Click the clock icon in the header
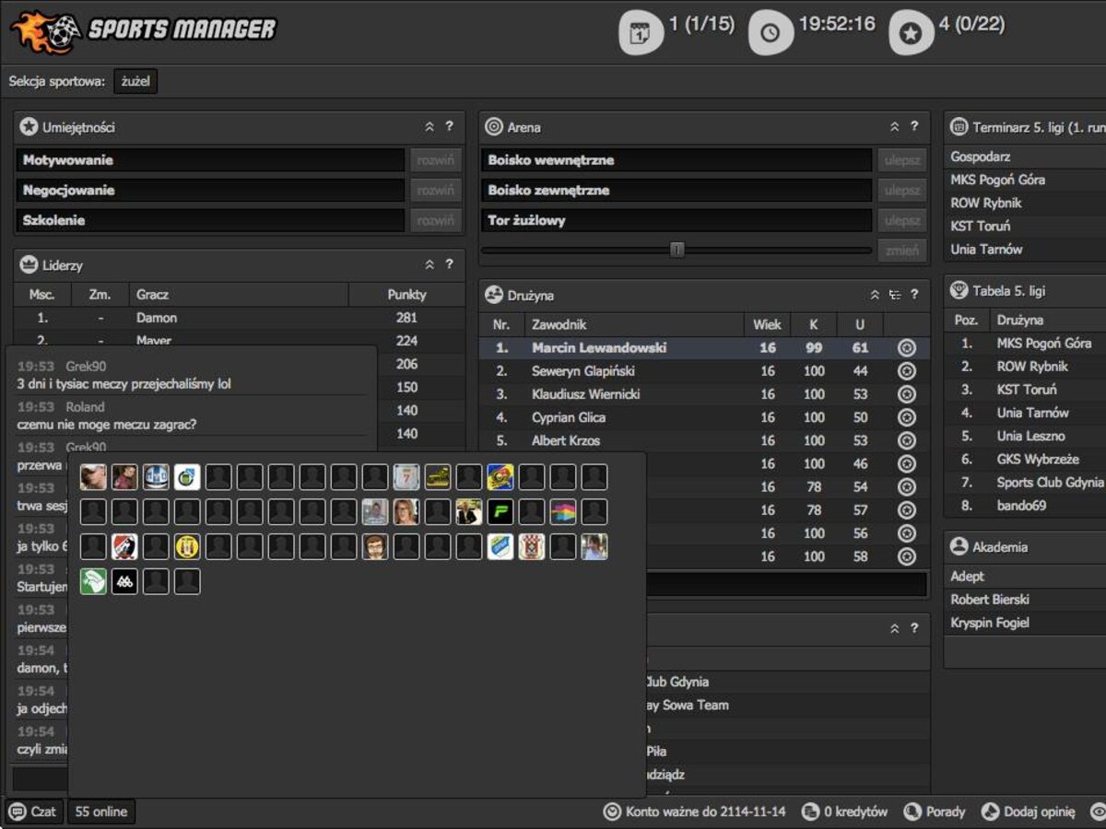This screenshot has width=1106, height=829. tap(770, 32)
